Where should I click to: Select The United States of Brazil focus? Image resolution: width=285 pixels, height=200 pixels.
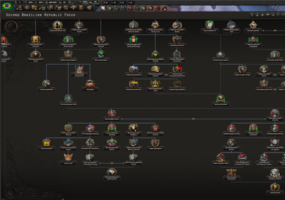tap(35, 56)
